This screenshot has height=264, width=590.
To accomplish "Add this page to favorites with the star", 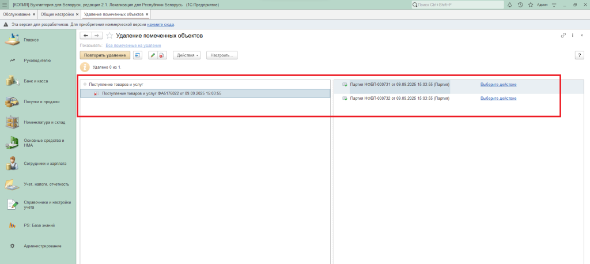I will [x=109, y=36].
